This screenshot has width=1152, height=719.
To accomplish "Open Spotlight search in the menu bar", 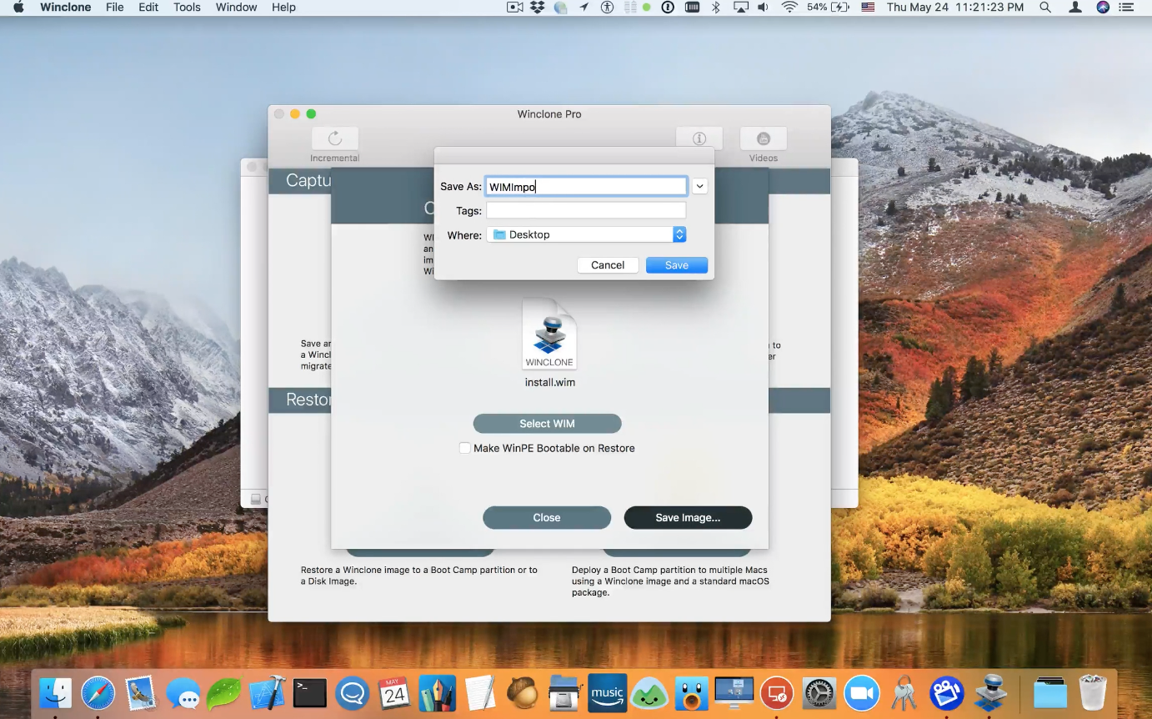I will pos(1045,8).
